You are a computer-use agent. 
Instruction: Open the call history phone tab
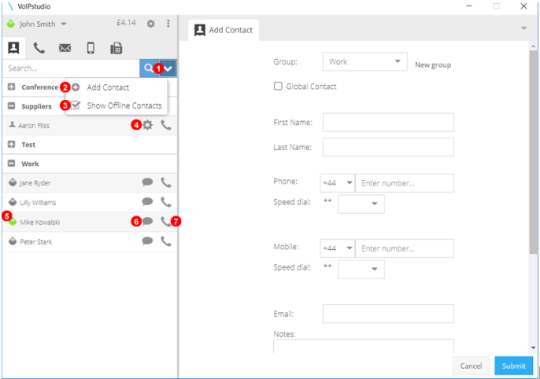click(x=39, y=48)
